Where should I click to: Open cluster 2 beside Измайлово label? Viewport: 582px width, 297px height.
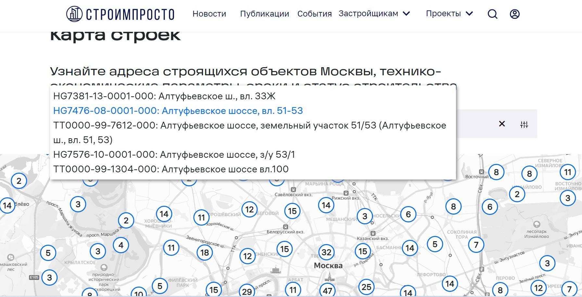[517, 194]
